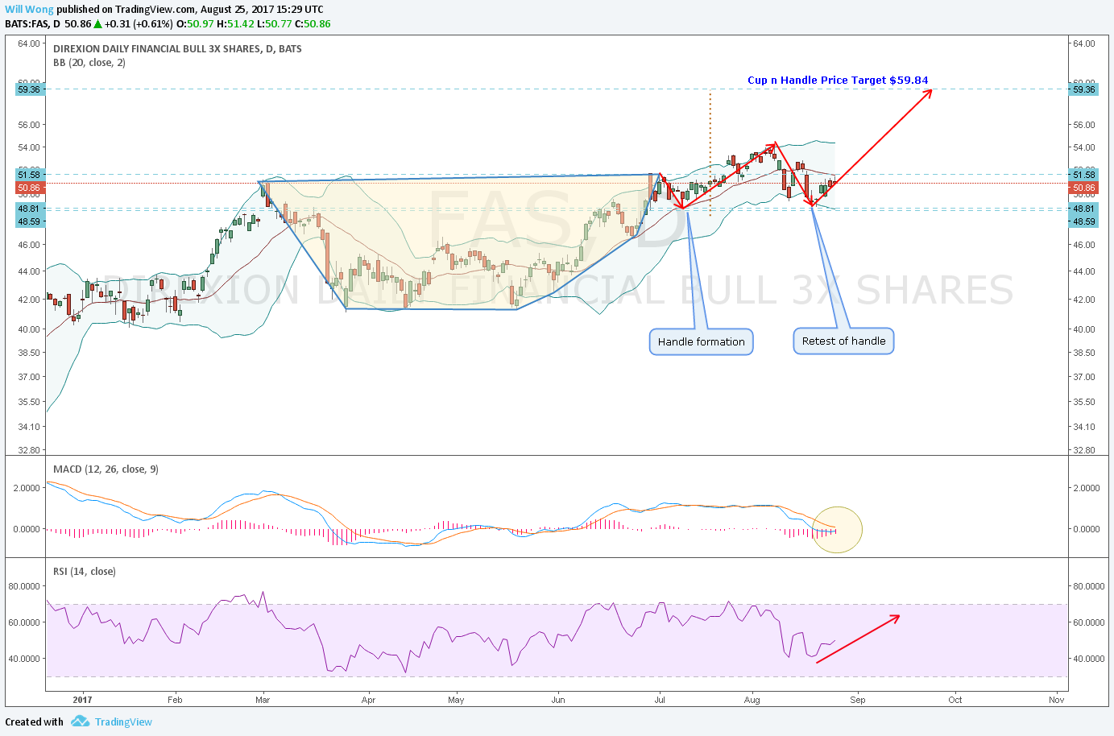This screenshot has height=736, width=1114.
Task: Click the MACD 2.0000 label on right axis
Action: click(1087, 488)
